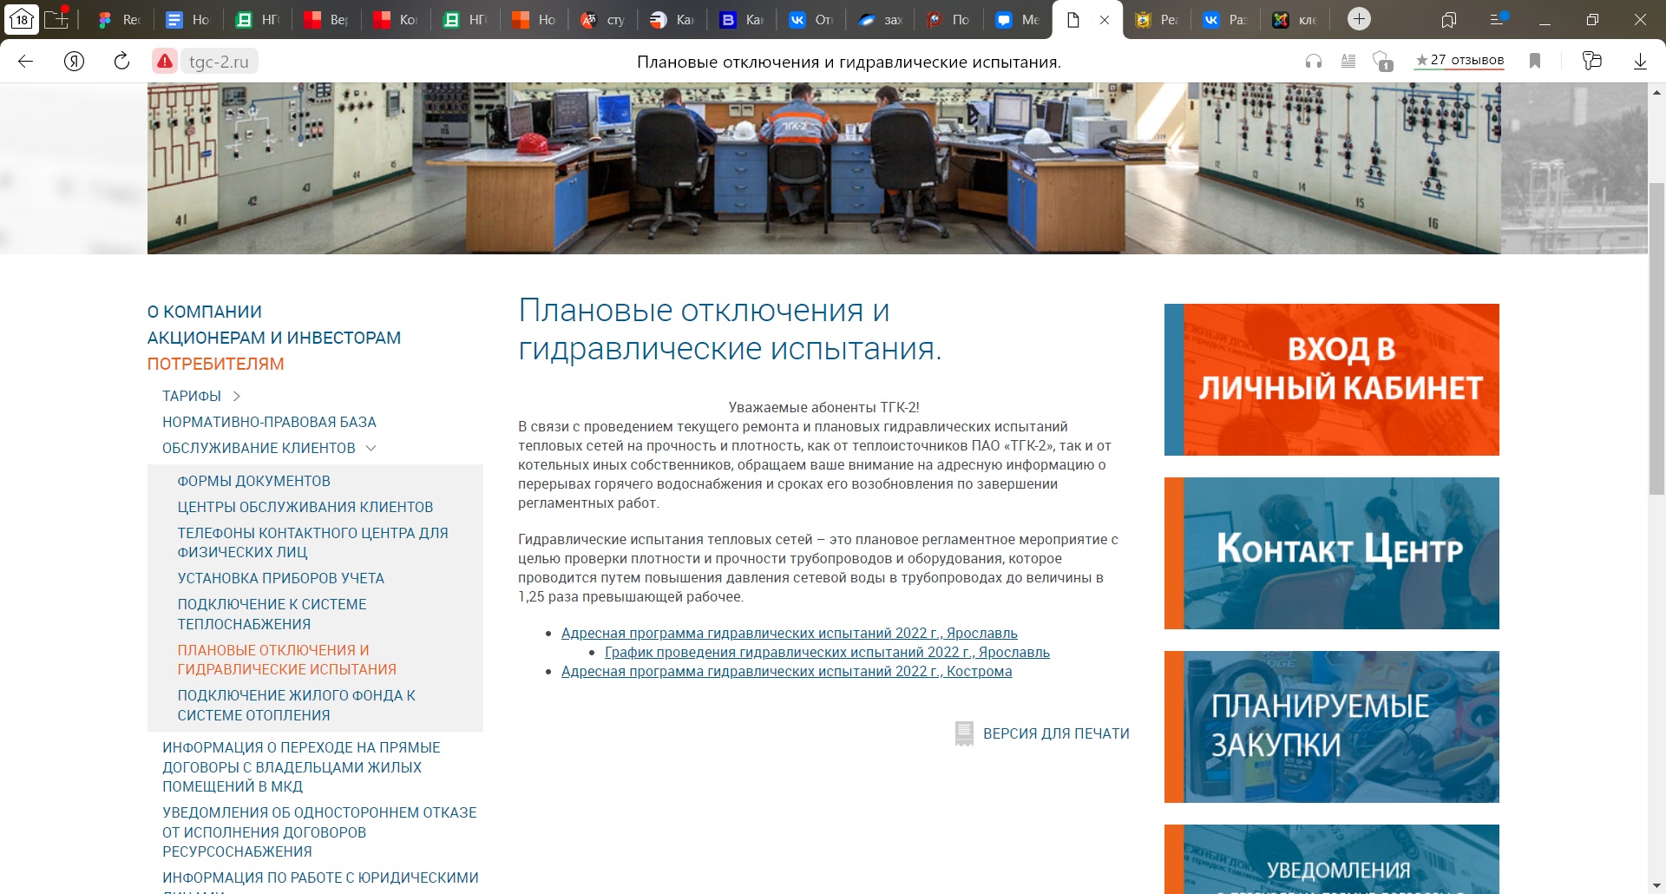Open ПЛАНОВЫЕ ОТКЛЮЧЕНИЯ И ГИДРАВЛИЧЕСКИЕ ИСПЫТАНИЯ sidebar item
Screen dimensions: 1666x894
[287, 660]
